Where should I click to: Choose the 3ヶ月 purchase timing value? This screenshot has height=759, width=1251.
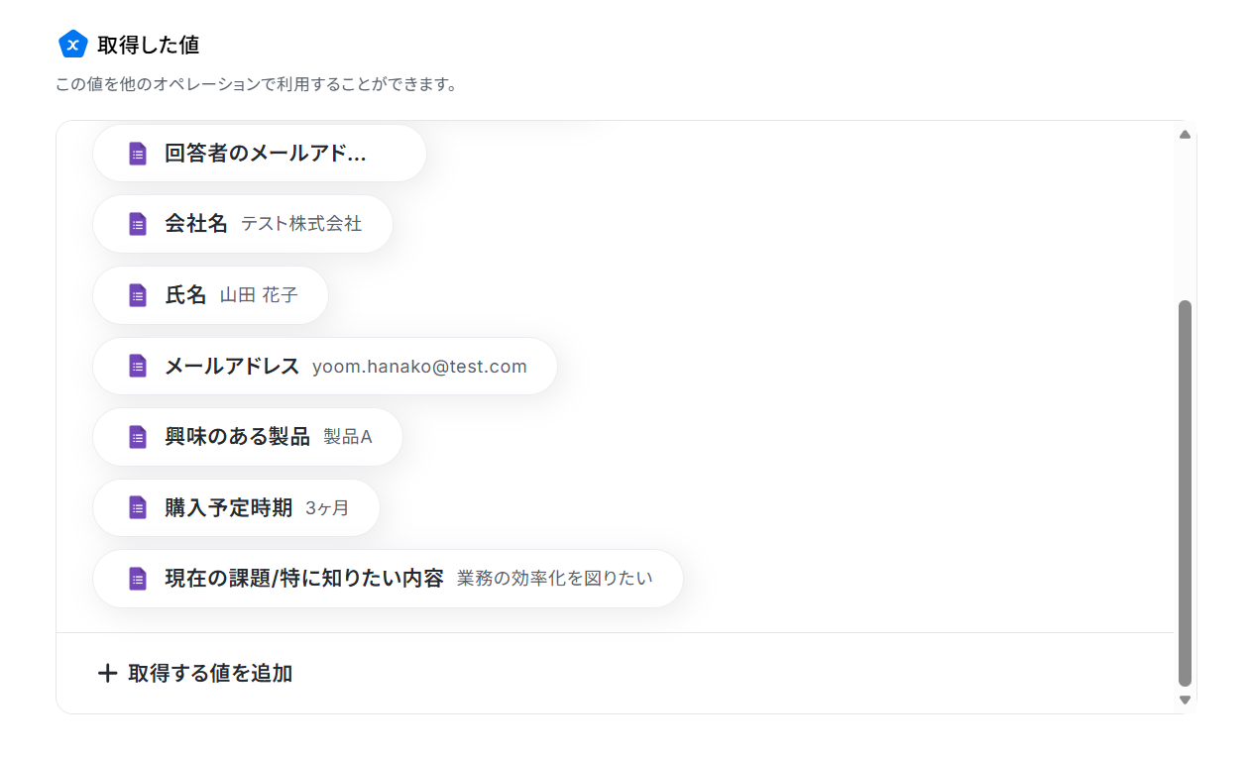pyautogui.click(x=327, y=508)
